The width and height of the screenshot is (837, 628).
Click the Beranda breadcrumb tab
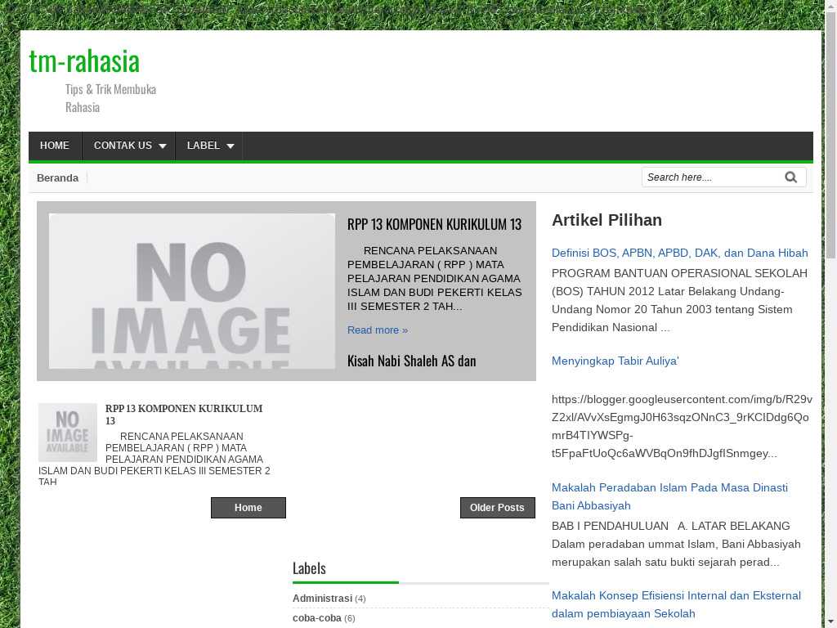tap(57, 178)
